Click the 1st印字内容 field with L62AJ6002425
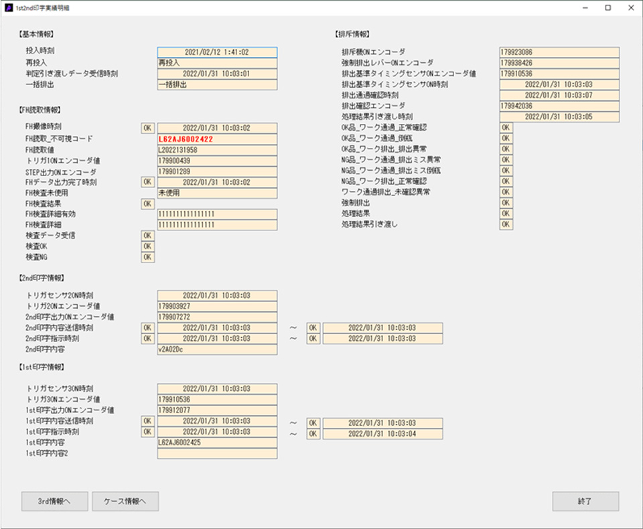This screenshot has width=643, height=529. pyautogui.click(x=217, y=443)
